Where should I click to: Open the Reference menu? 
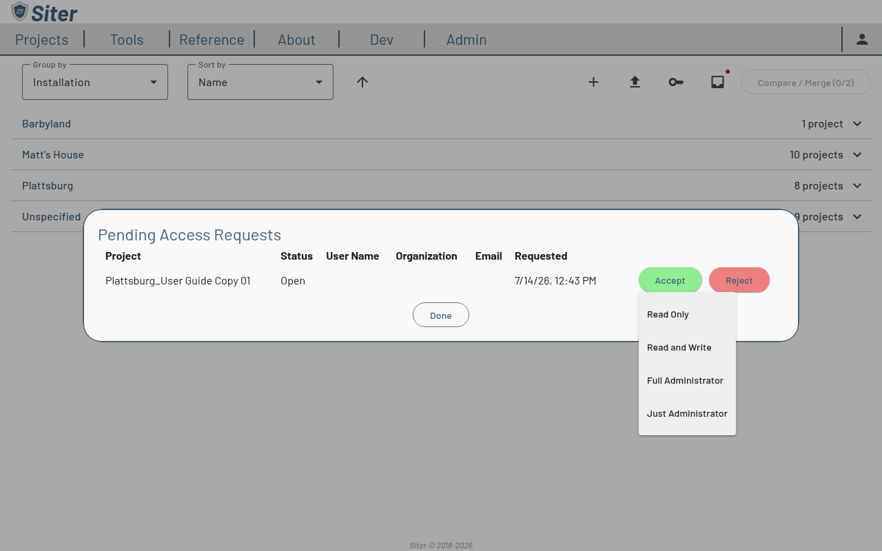pyautogui.click(x=212, y=40)
